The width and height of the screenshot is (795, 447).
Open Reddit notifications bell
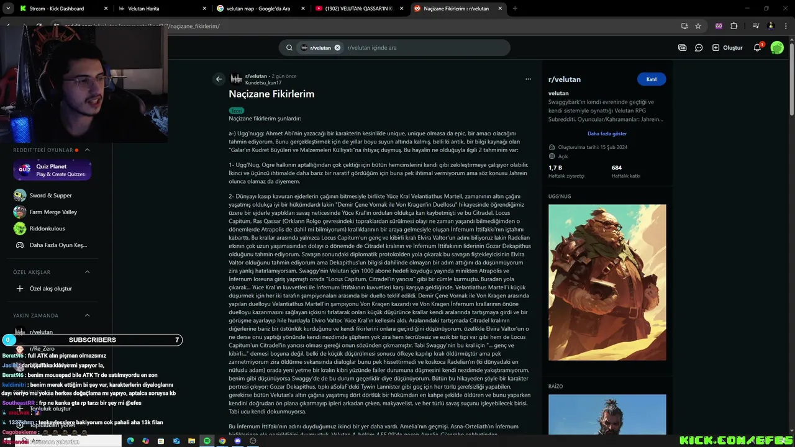[x=757, y=48]
